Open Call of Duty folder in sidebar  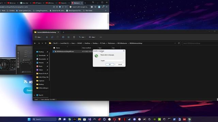tap(42, 77)
